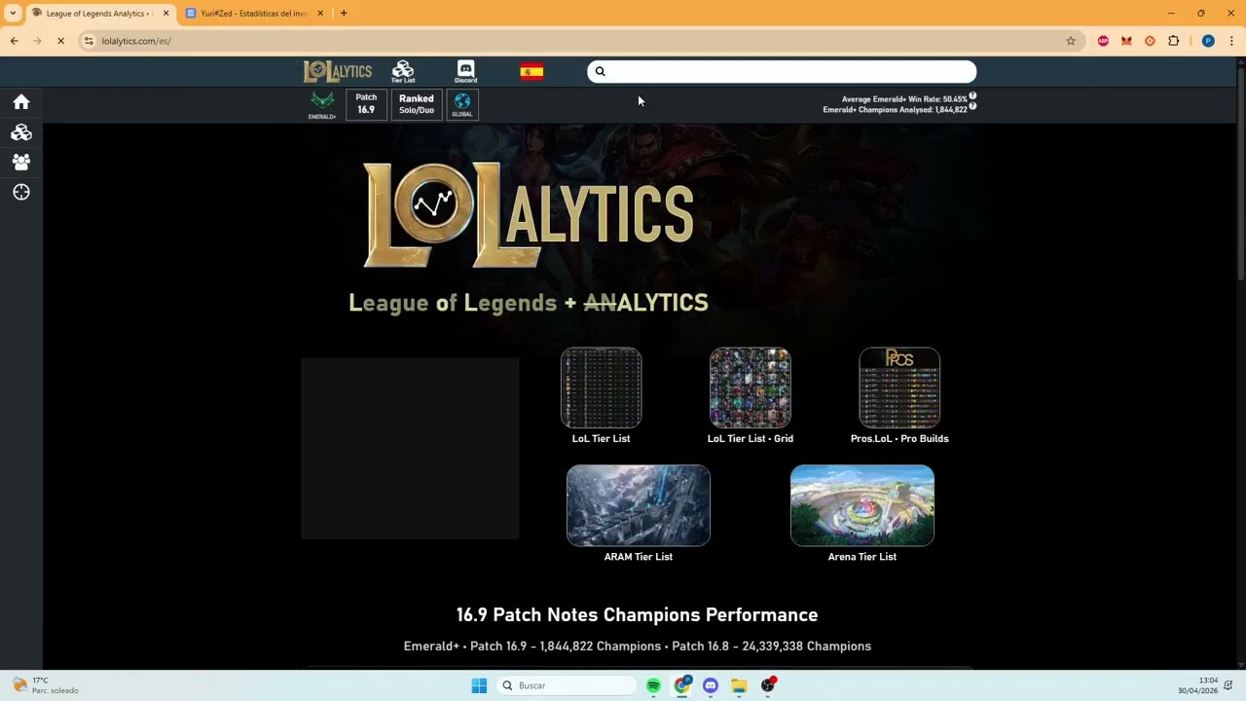
Task: Open Tier List from the site header
Action: [403, 72]
